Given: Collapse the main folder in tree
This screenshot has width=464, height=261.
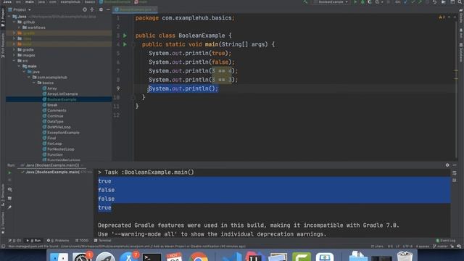Looking at the screenshot, I should pyautogui.click(x=20, y=66).
